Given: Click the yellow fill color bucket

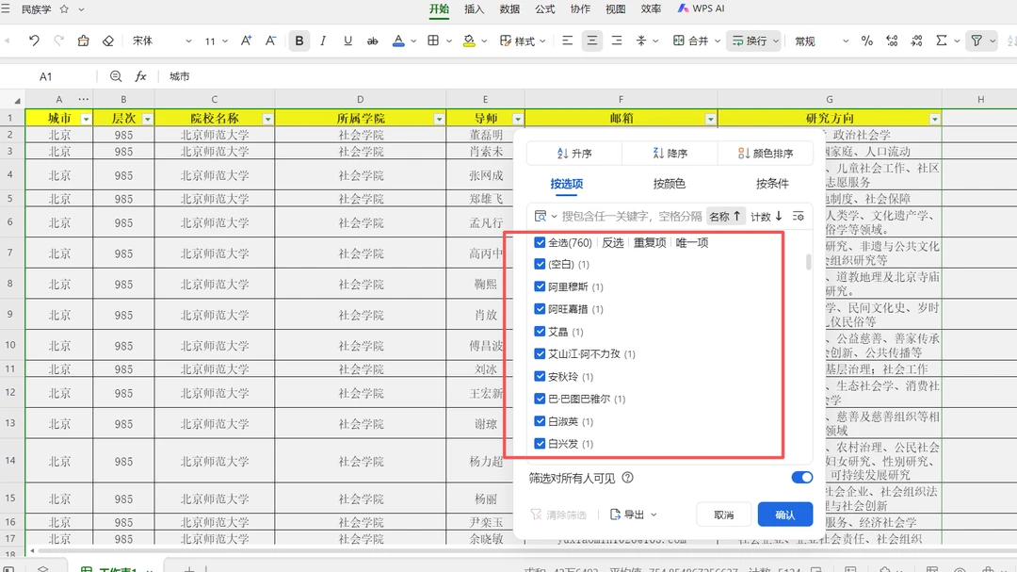Looking at the screenshot, I should [469, 41].
